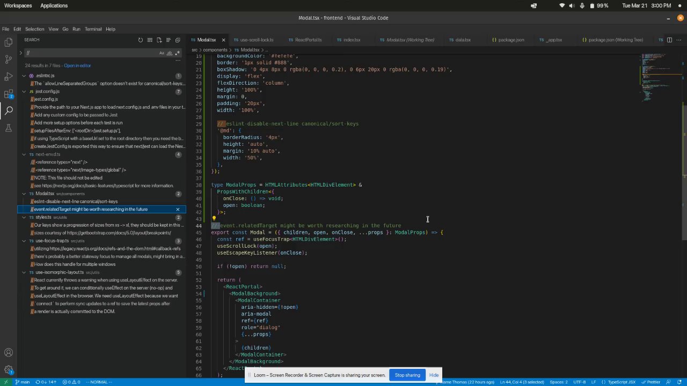This screenshot has width=687, height=386.
Task: Collapse the use-focus-trap.ts results group
Action: 24,241
